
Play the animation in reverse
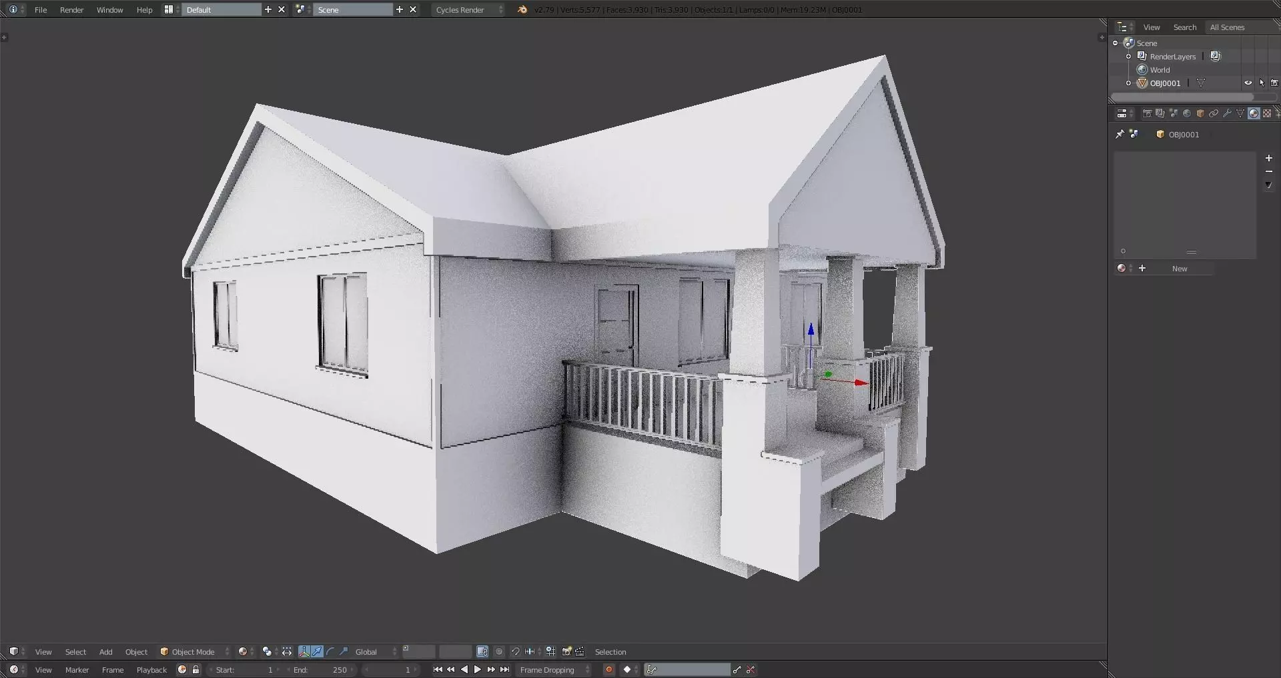point(464,669)
